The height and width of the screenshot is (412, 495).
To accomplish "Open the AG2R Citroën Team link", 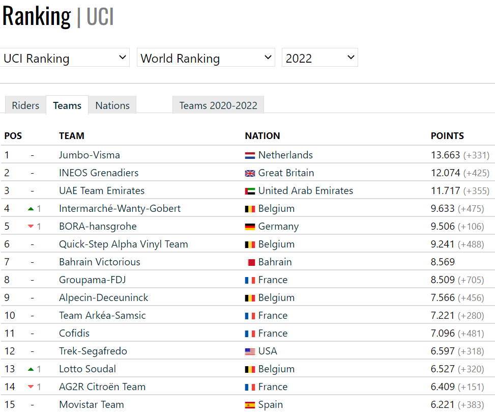I will 102,387.
